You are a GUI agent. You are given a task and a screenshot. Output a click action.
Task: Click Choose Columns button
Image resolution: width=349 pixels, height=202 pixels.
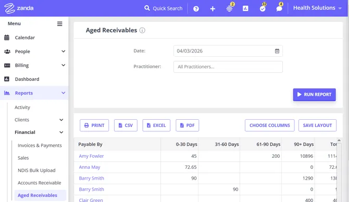(x=269, y=125)
